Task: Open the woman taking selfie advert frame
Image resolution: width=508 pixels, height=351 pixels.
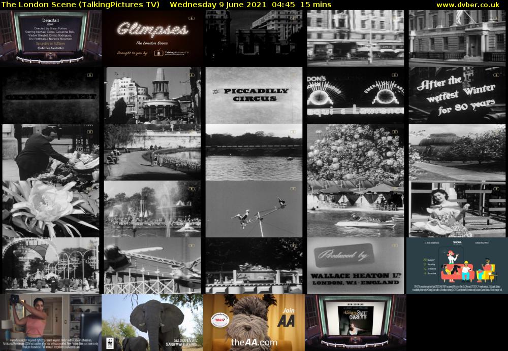Action: point(50,322)
